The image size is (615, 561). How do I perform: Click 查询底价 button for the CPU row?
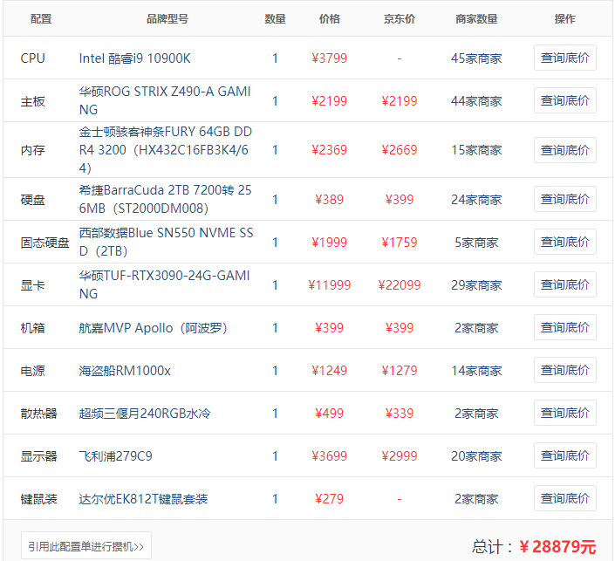(x=564, y=58)
